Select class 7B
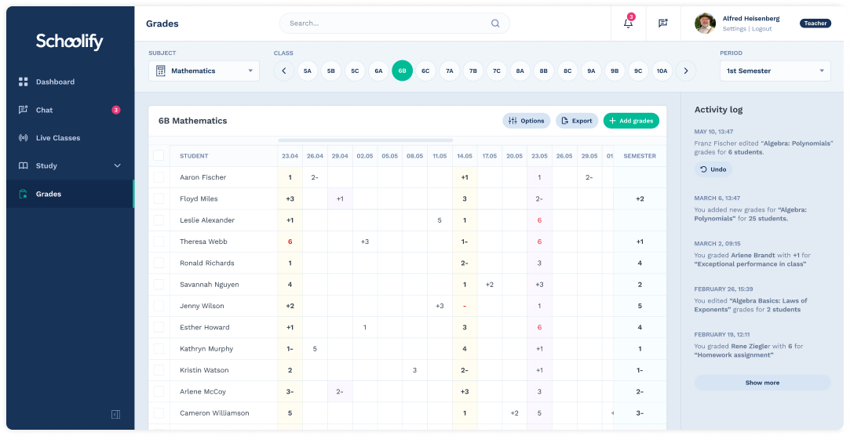This screenshot has width=850, height=436. coord(472,71)
